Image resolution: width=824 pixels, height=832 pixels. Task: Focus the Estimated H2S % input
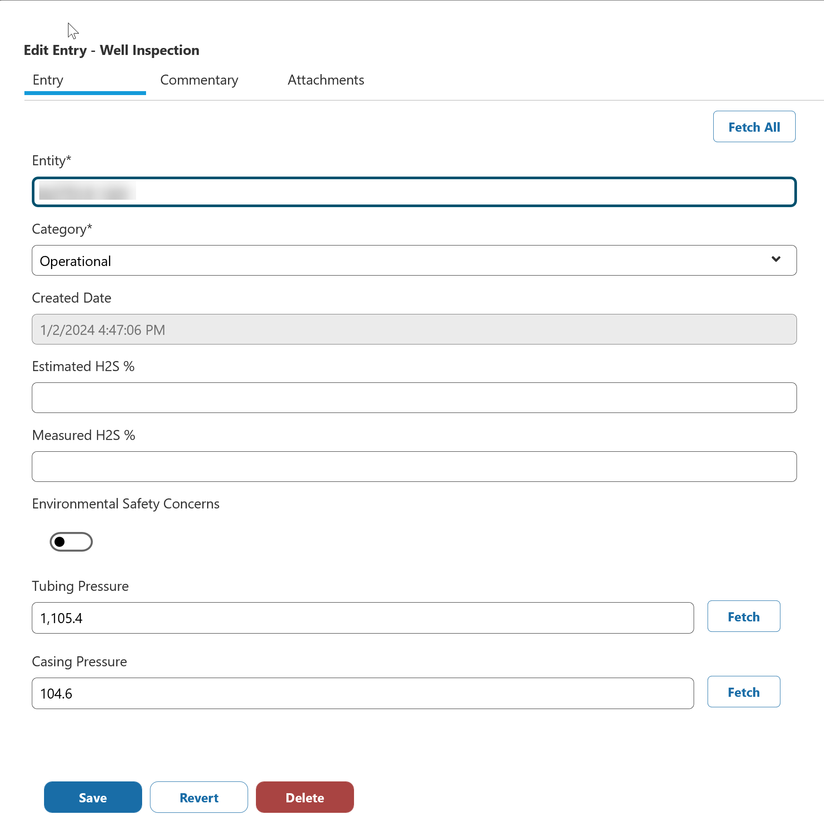[x=414, y=398]
